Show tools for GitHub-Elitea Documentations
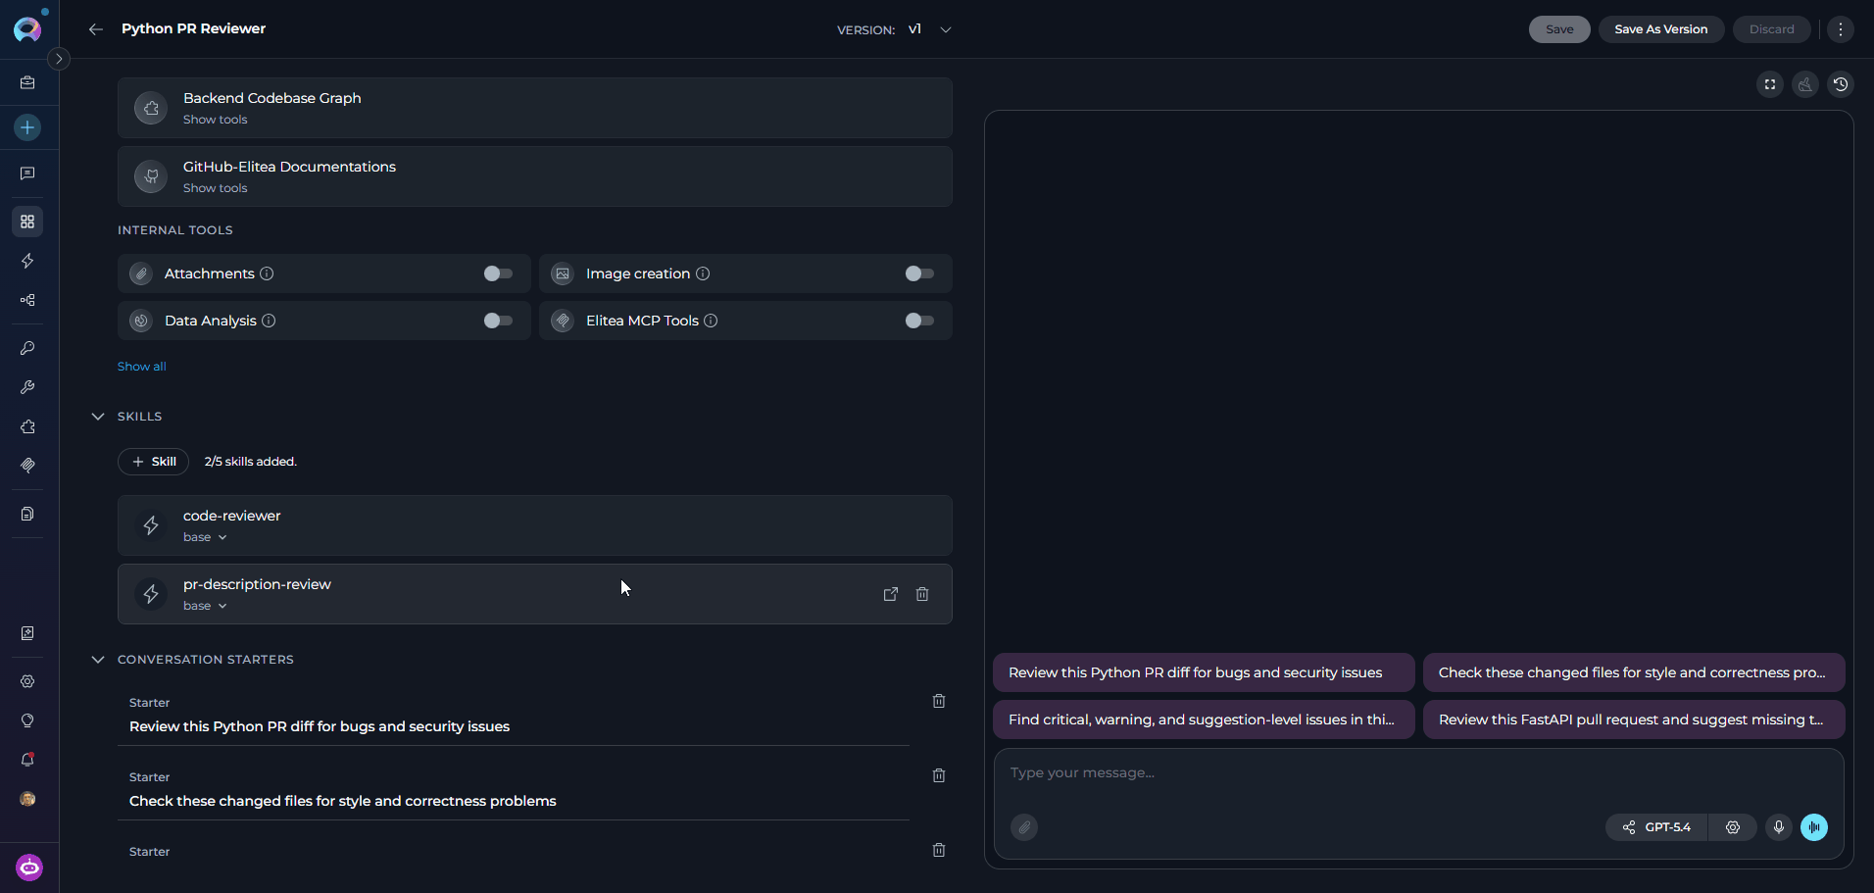Screen dimensions: 1874x893 pyautogui.click(x=215, y=188)
